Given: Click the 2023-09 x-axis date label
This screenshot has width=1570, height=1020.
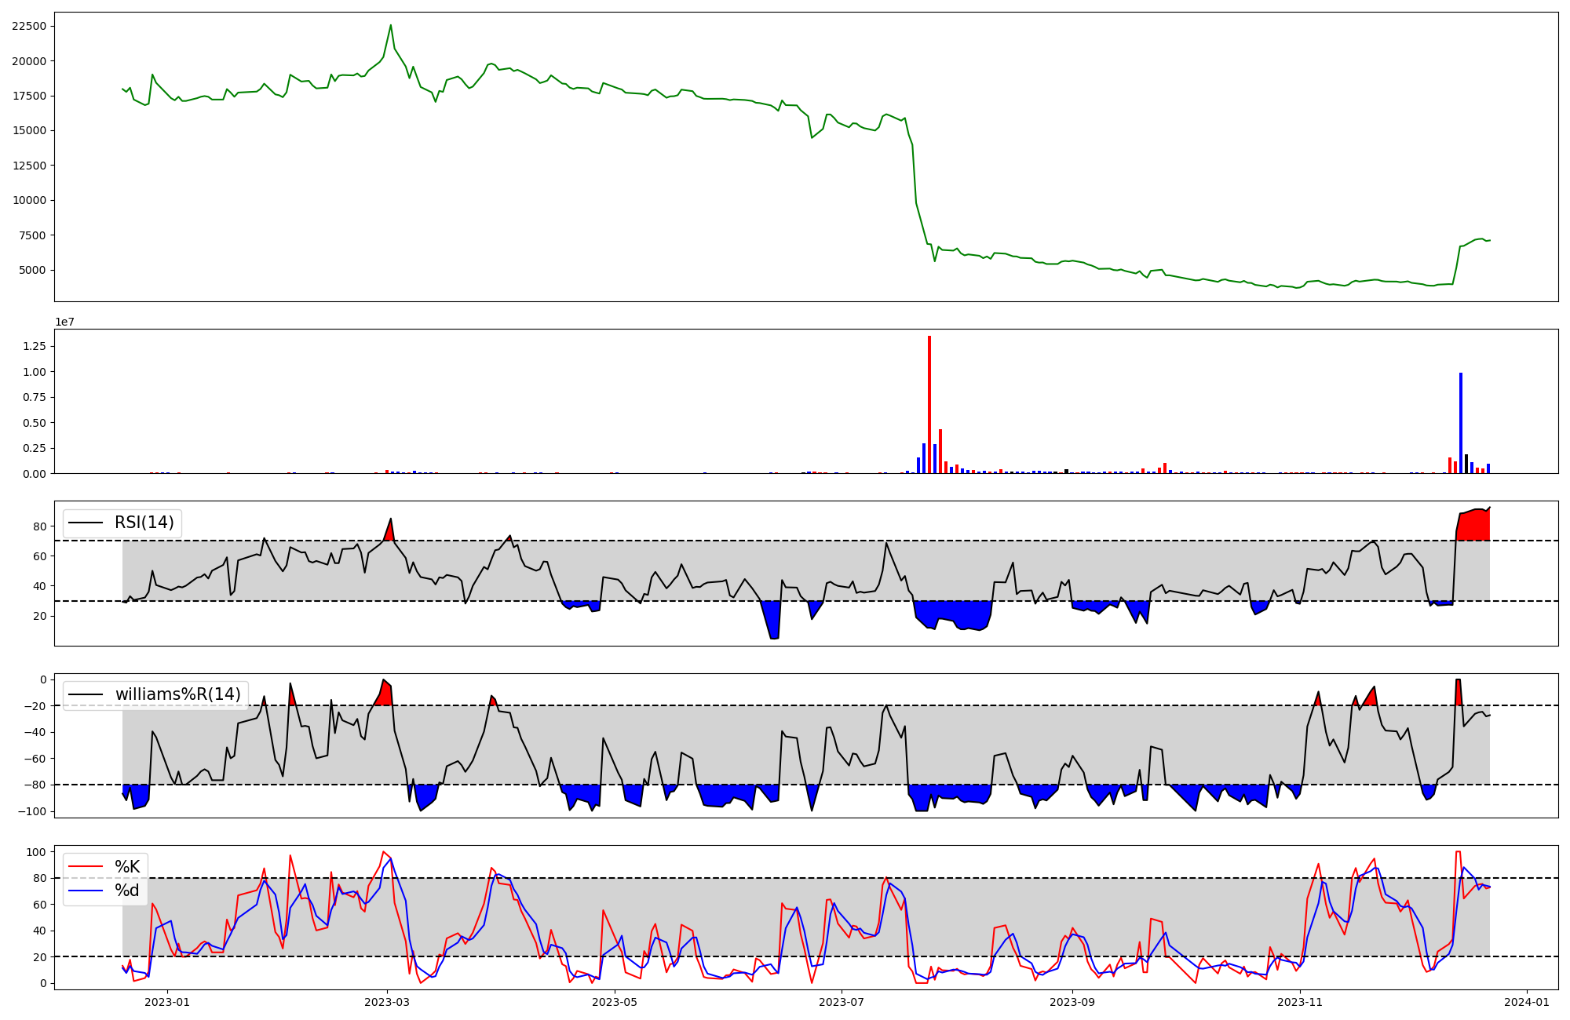Looking at the screenshot, I should point(1072,1001).
